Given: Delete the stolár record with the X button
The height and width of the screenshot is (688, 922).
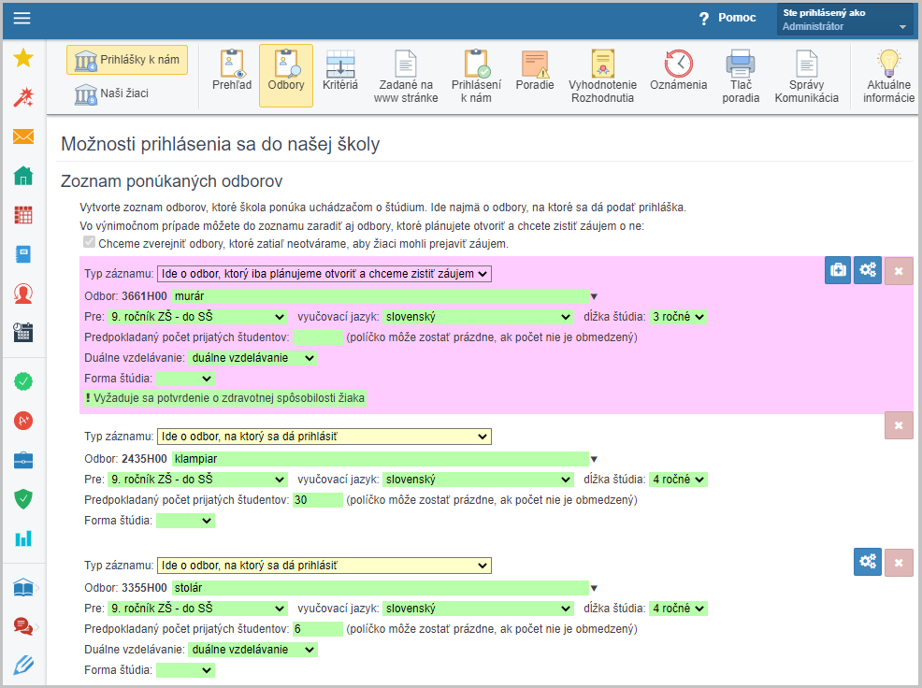Looking at the screenshot, I should tap(899, 563).
